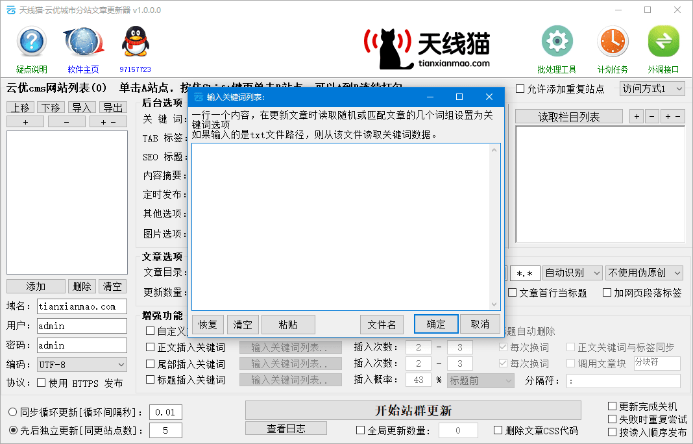Click 清空 button under site list
Viewport: 693px width, 444px height.
click(112, 286)
